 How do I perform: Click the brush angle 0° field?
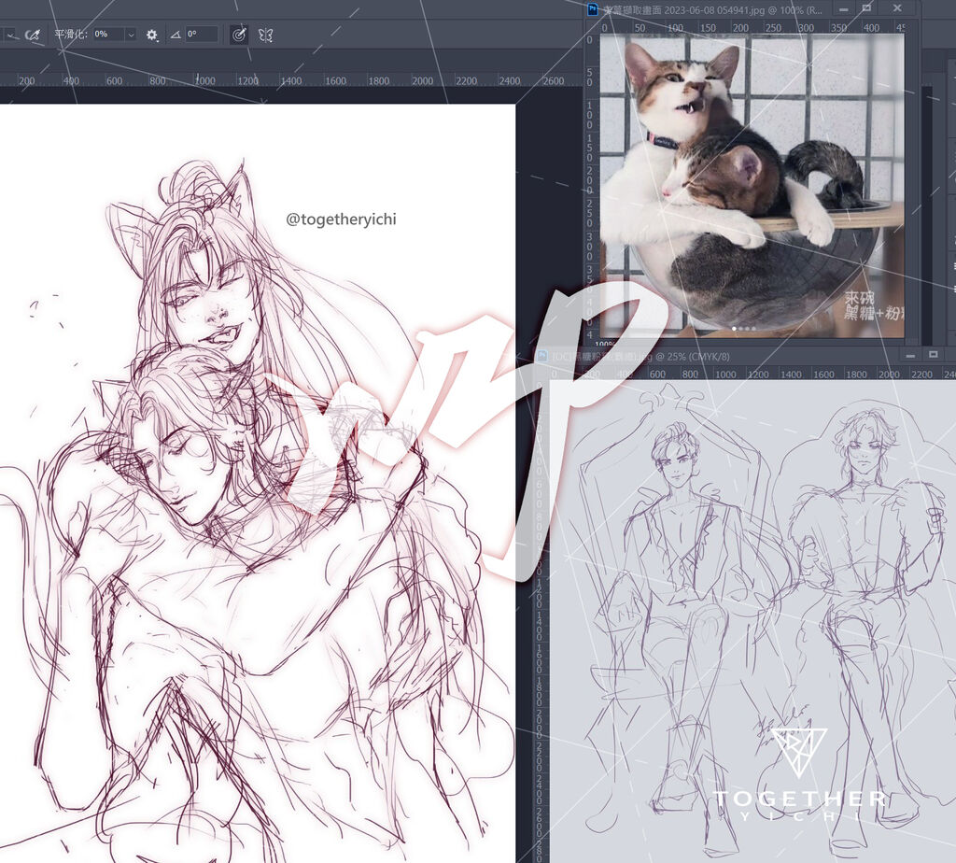(202, 35)
